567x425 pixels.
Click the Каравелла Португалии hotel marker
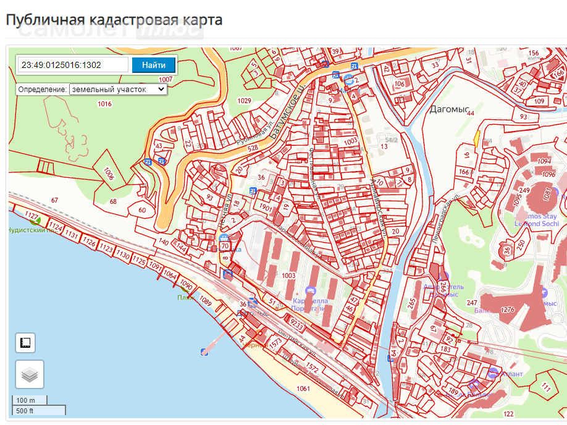point(311,291)
